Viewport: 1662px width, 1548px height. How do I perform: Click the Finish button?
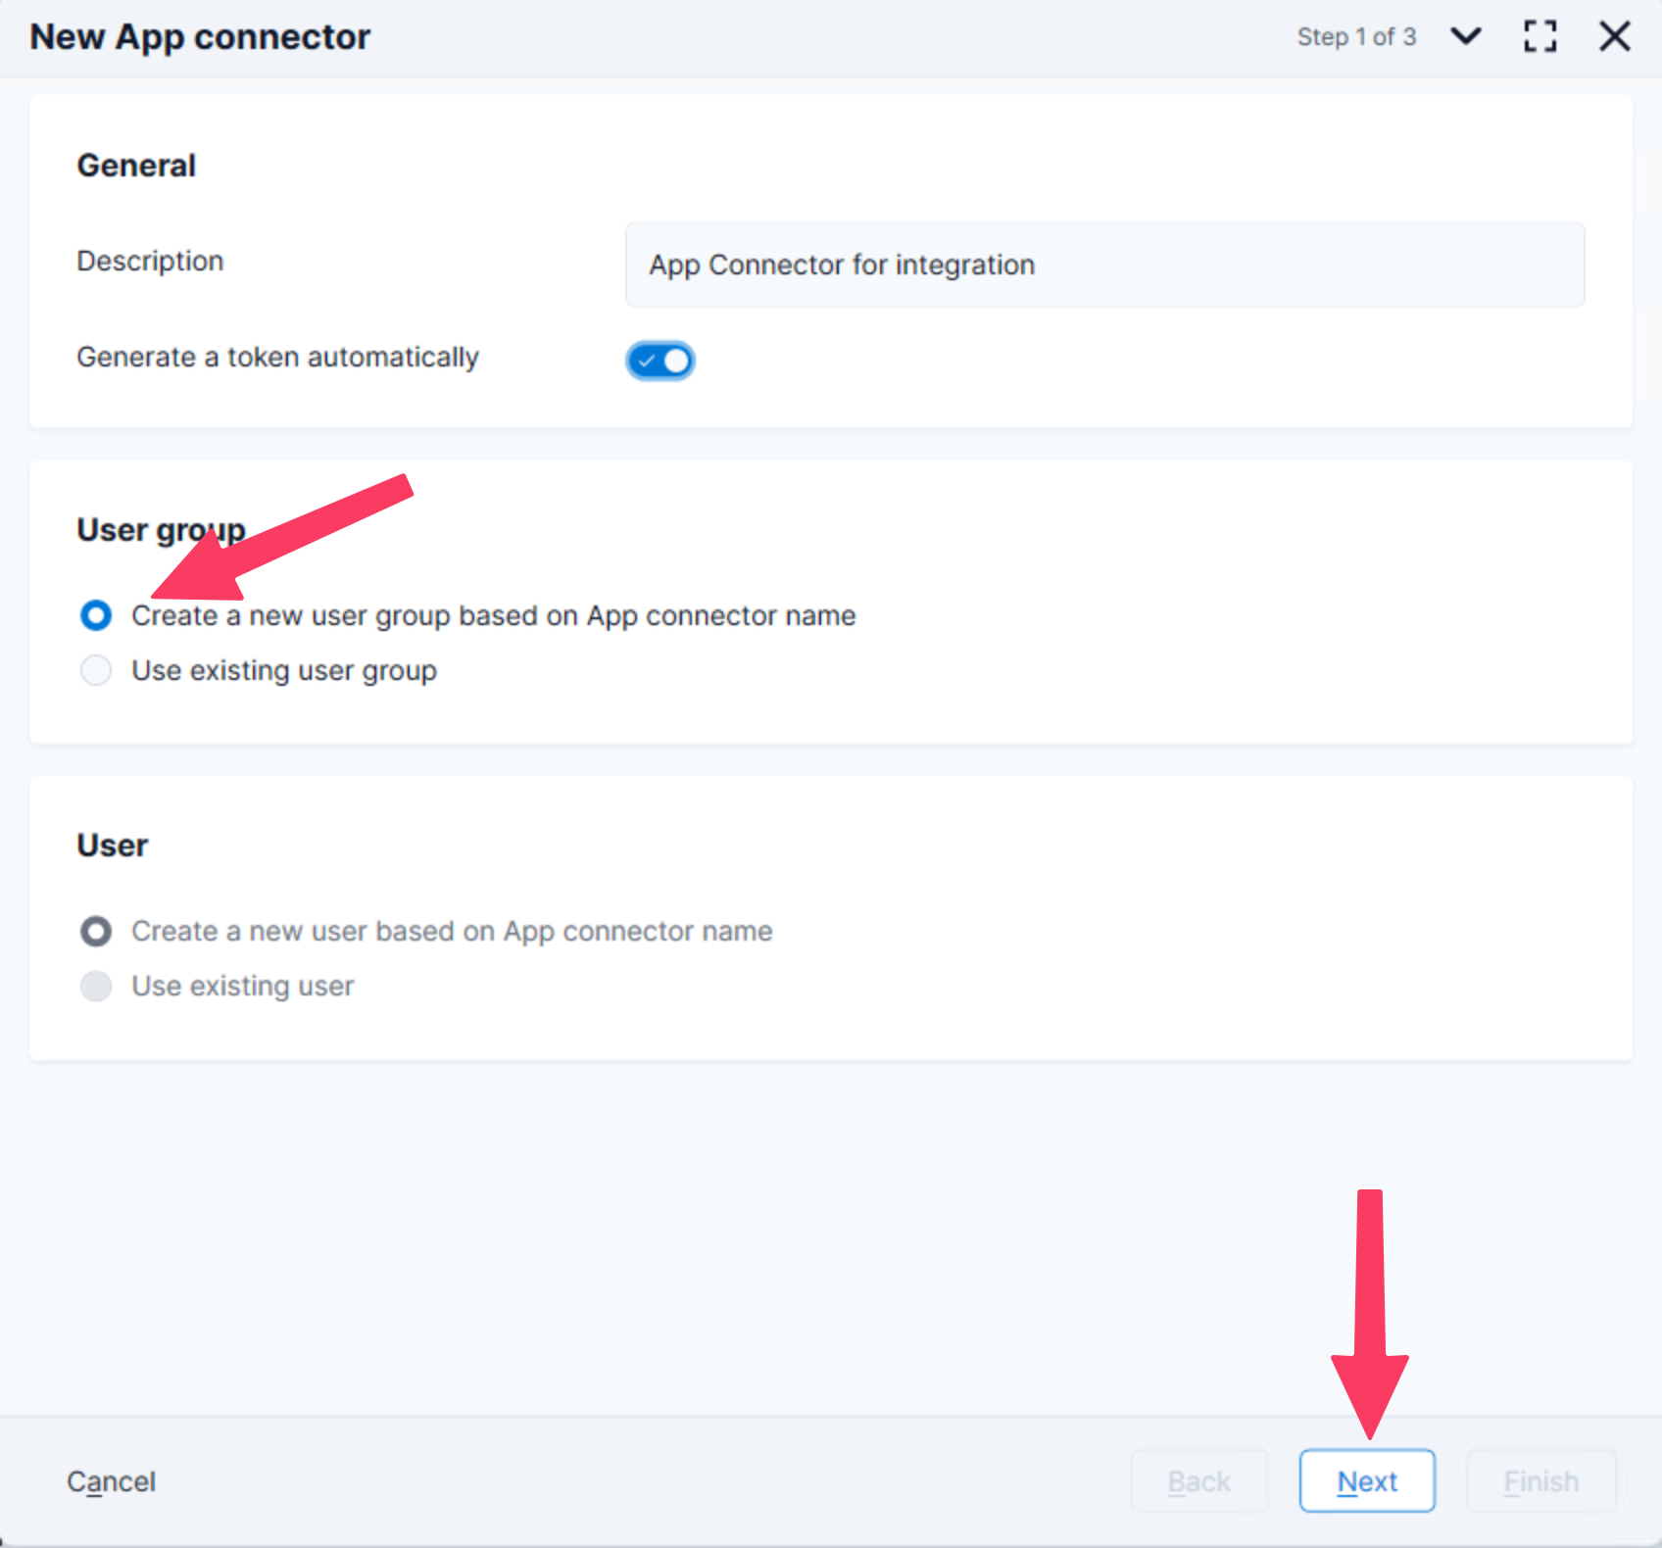tap(1540, 1481)
